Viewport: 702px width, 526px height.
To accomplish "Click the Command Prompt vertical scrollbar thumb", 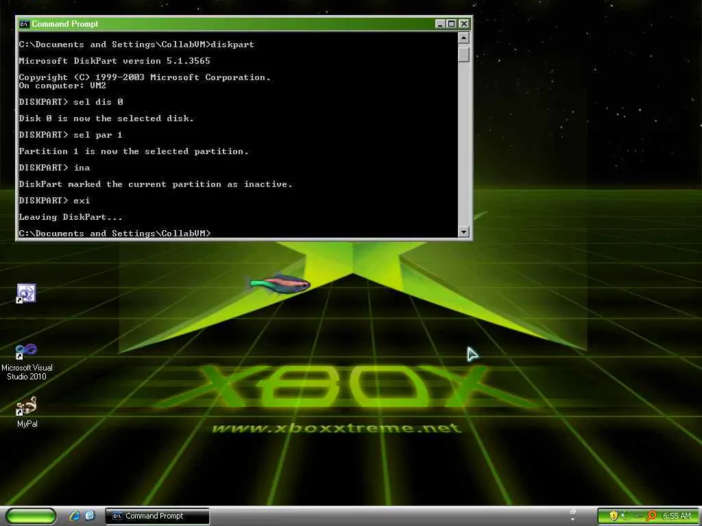I will (464, 53).
